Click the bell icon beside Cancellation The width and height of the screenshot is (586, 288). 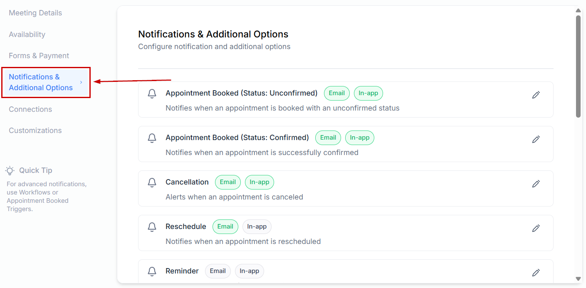[x=152, y=182]
